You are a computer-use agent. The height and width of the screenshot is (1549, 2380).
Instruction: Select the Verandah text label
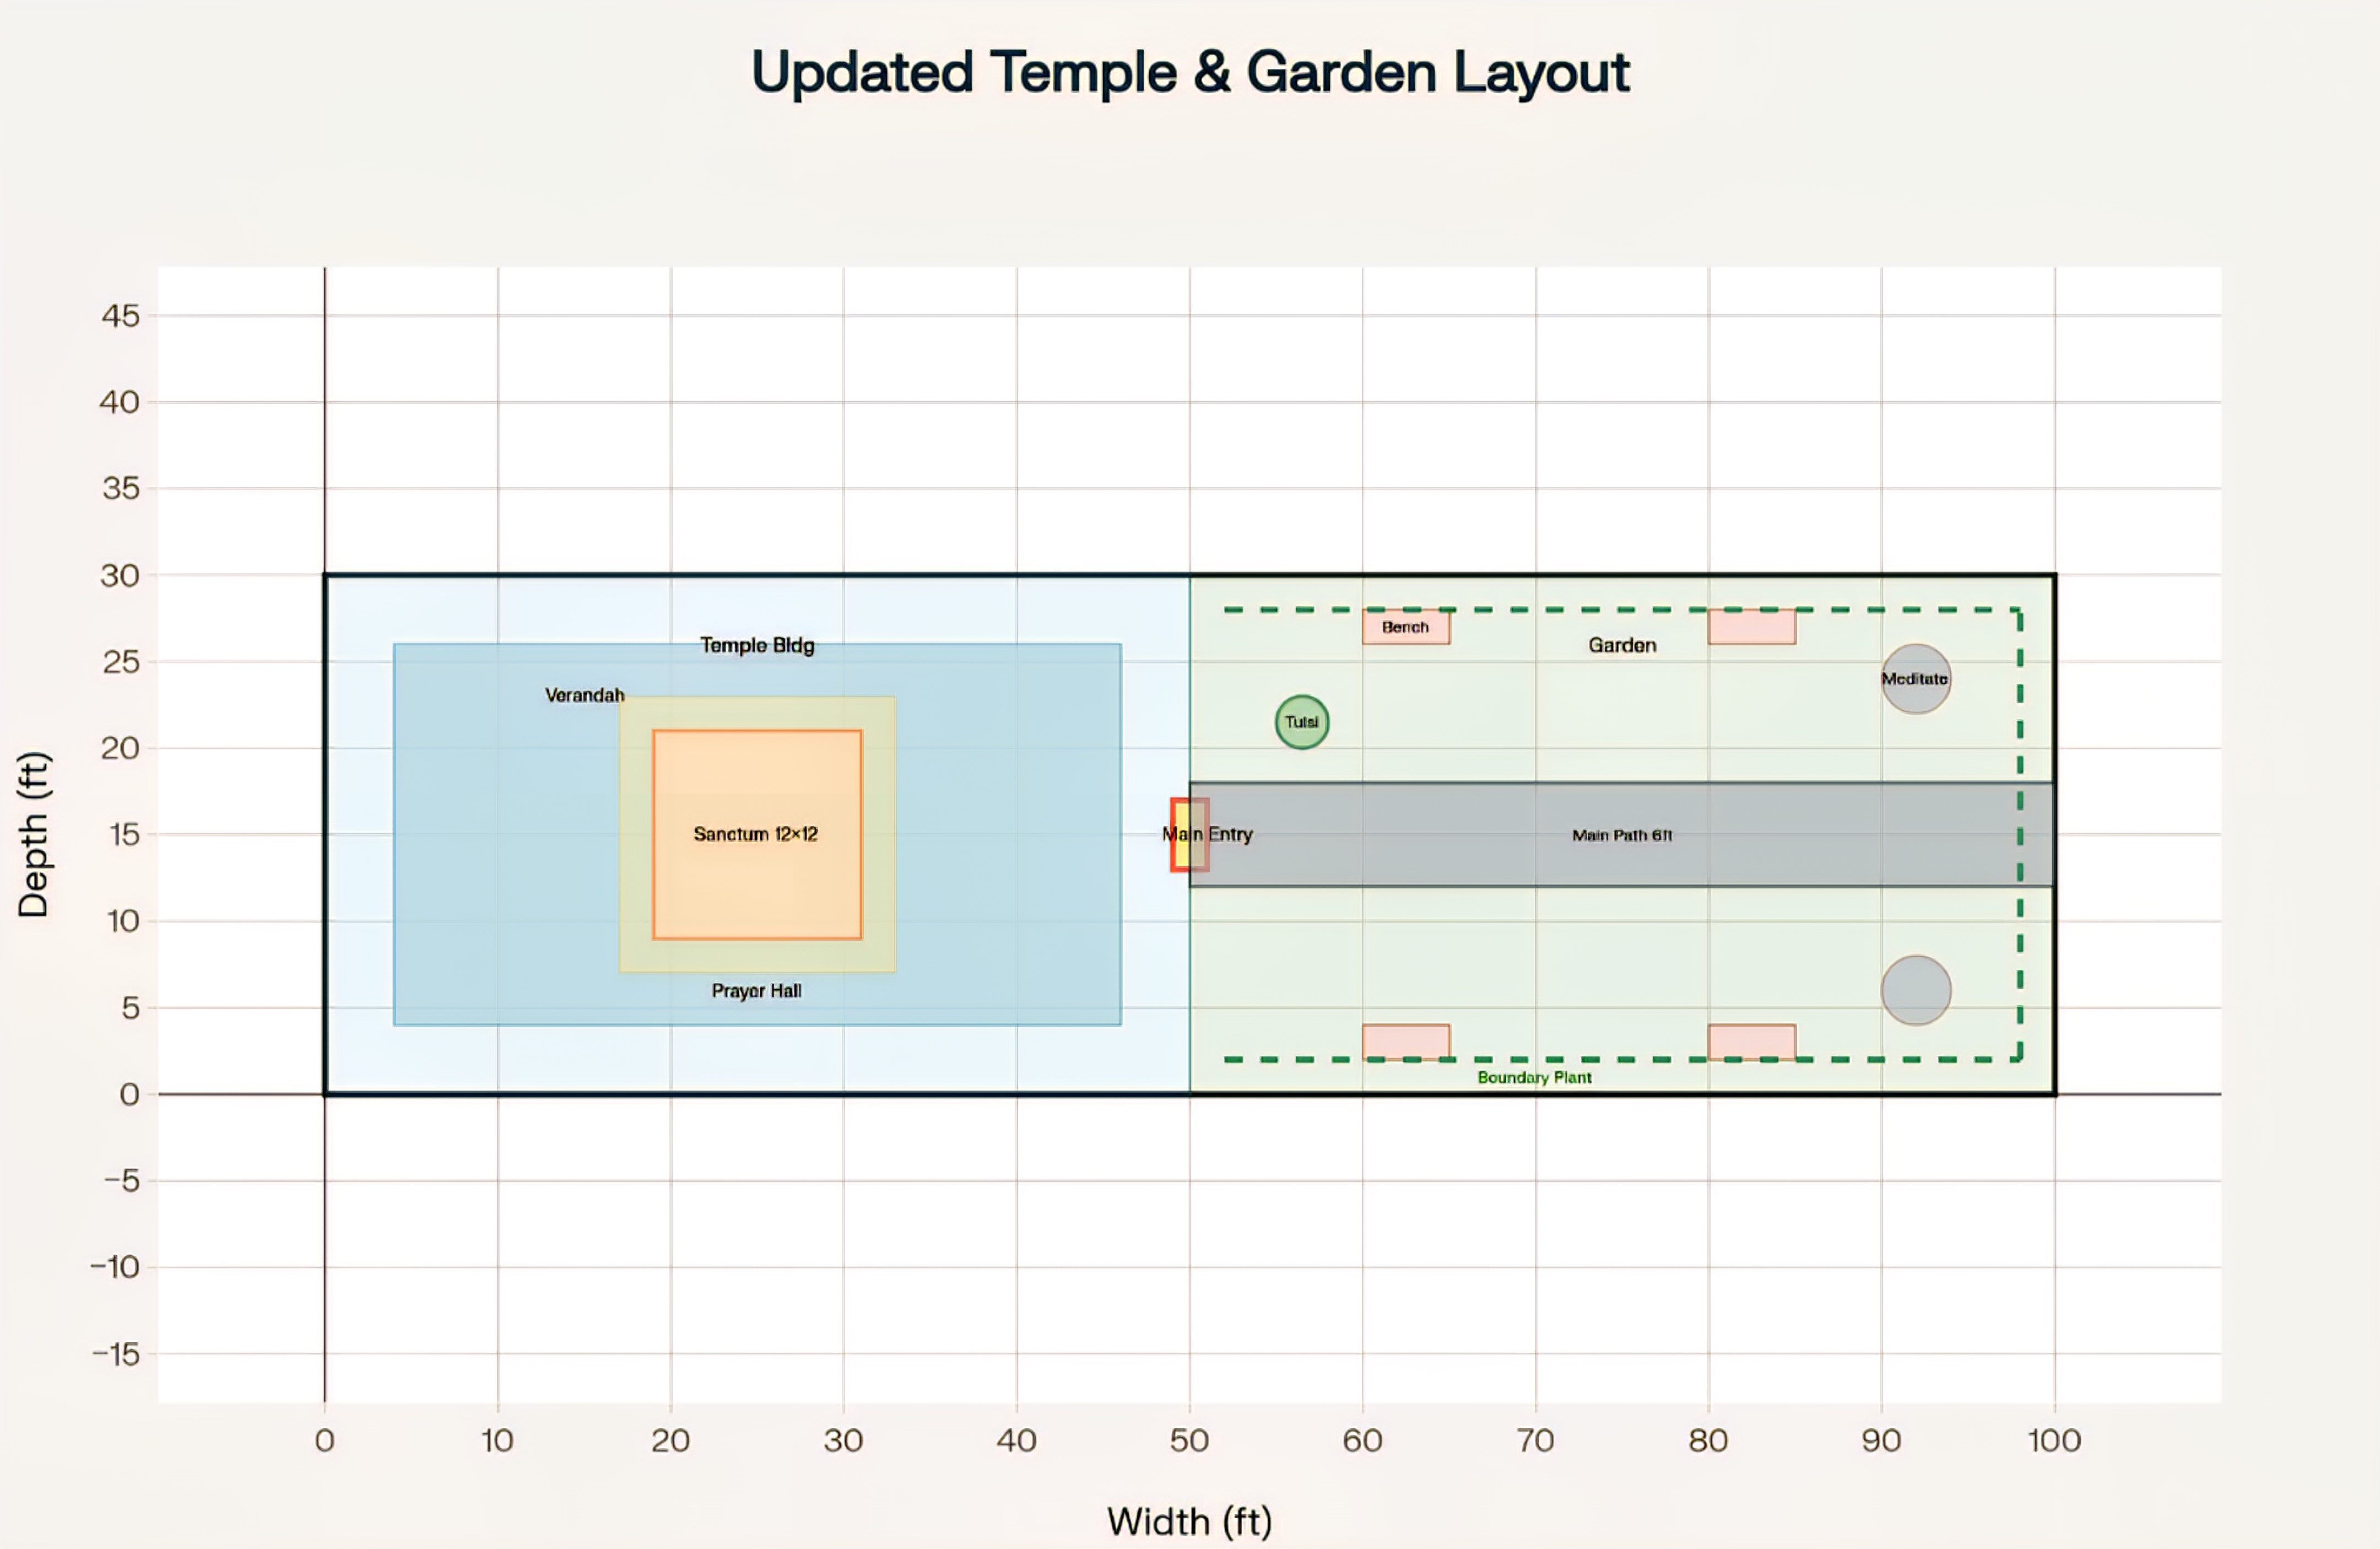(x=584, y=695)
